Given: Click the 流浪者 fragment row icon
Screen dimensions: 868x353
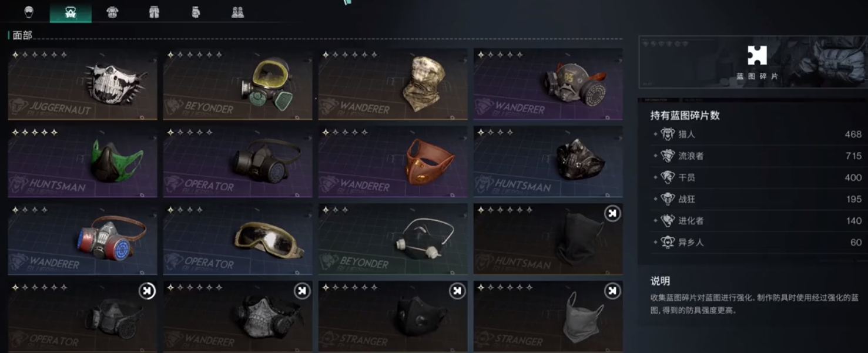Looking at the screenshot, I should 668,156.
